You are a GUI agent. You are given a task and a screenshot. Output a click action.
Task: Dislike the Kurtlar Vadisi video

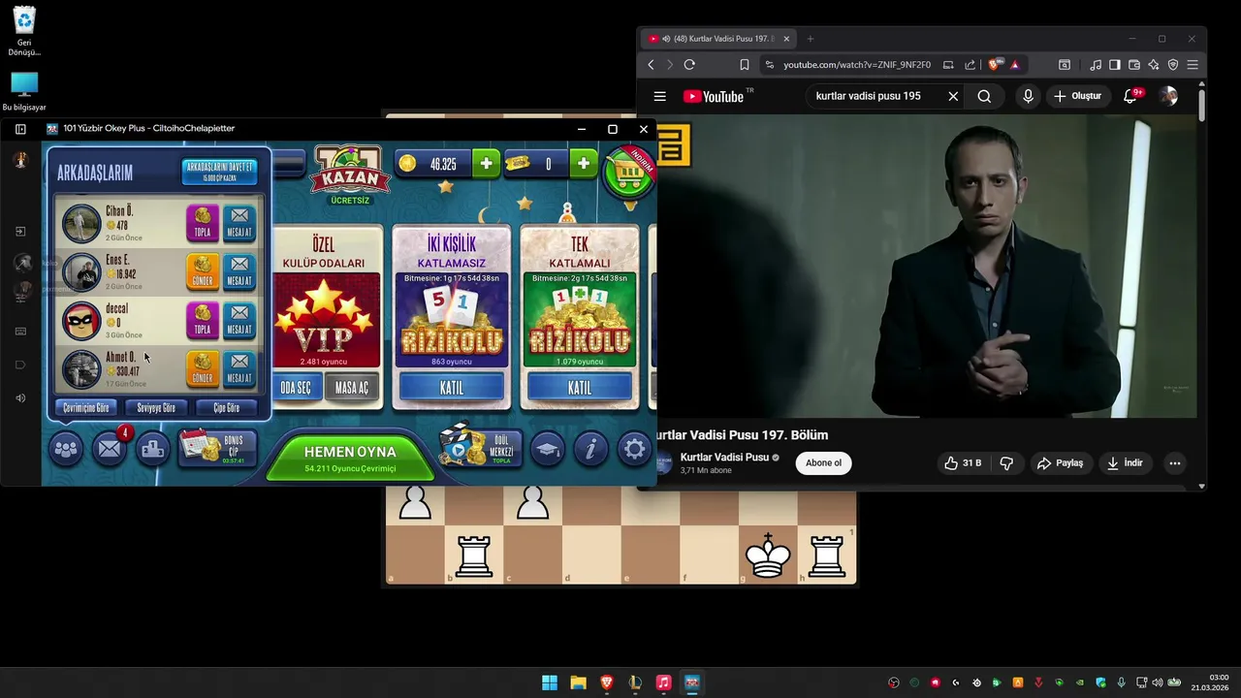tap(1006, 463)
